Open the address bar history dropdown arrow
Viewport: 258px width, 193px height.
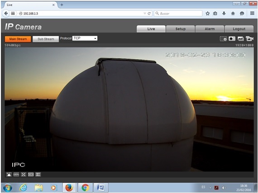145,14
